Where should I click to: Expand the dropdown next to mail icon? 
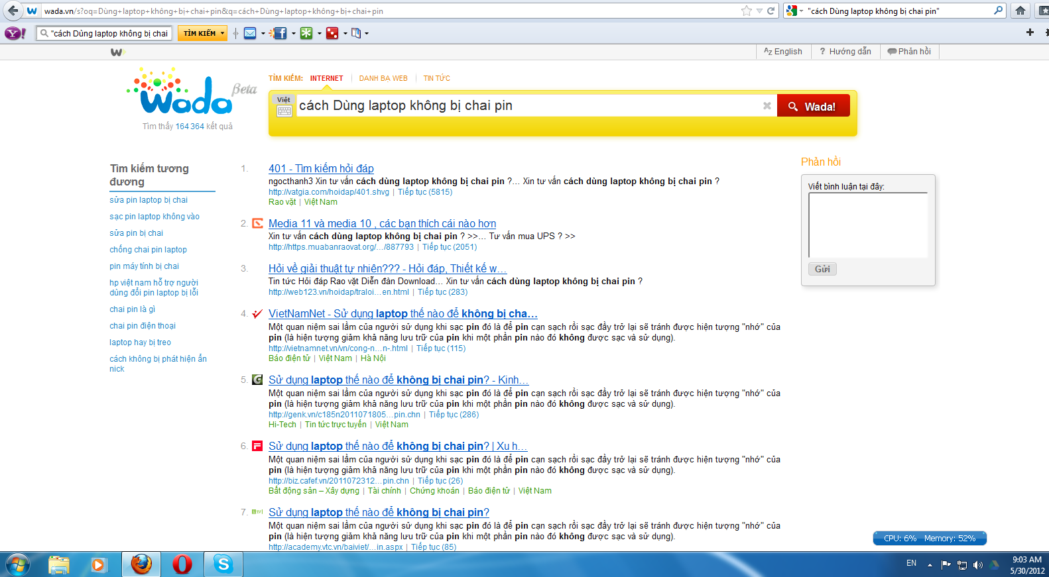[x=263, y=33]
